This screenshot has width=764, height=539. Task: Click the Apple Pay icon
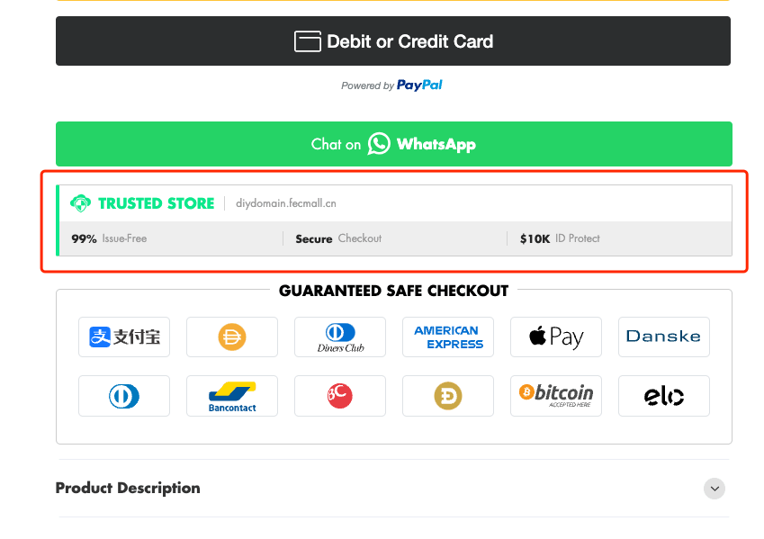555,337
